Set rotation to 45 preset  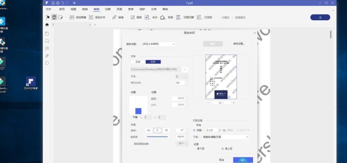click(166, 130)
